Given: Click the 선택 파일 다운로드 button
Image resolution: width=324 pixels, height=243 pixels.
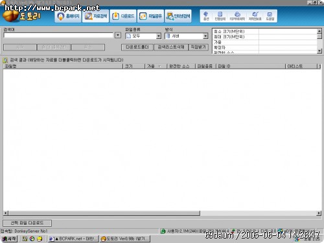Looking at the screenshot, I should pyautogui.click(x=27, y=223).
